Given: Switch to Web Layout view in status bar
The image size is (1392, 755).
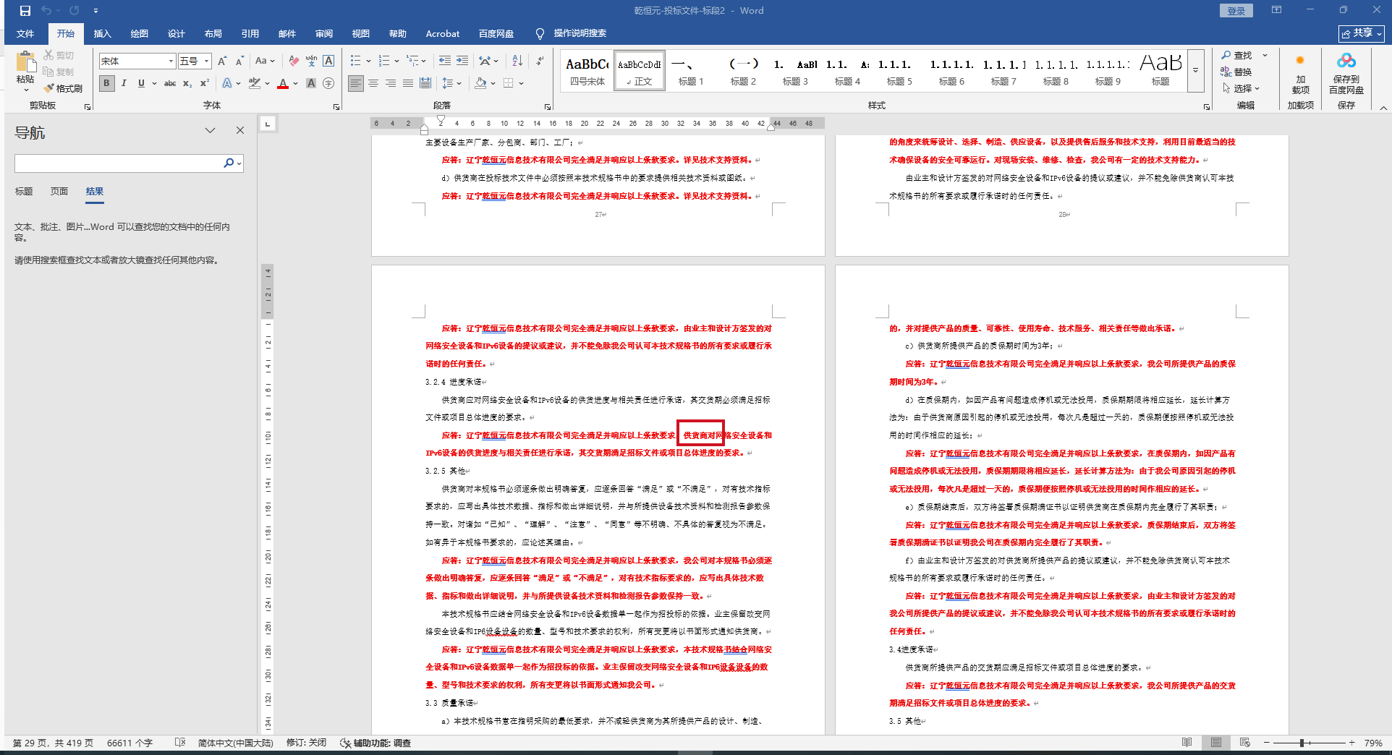Looking at the screenshot, I should (x=1245, y=743).
